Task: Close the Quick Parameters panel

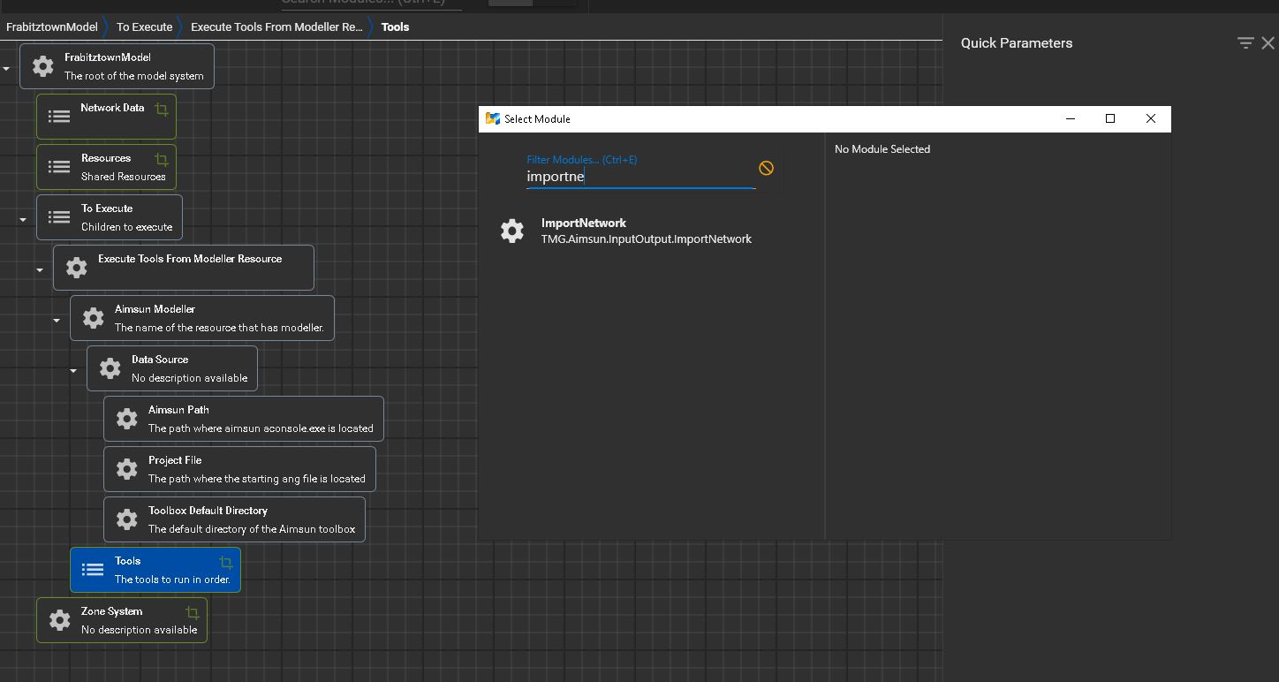Action: (1268, 42)
